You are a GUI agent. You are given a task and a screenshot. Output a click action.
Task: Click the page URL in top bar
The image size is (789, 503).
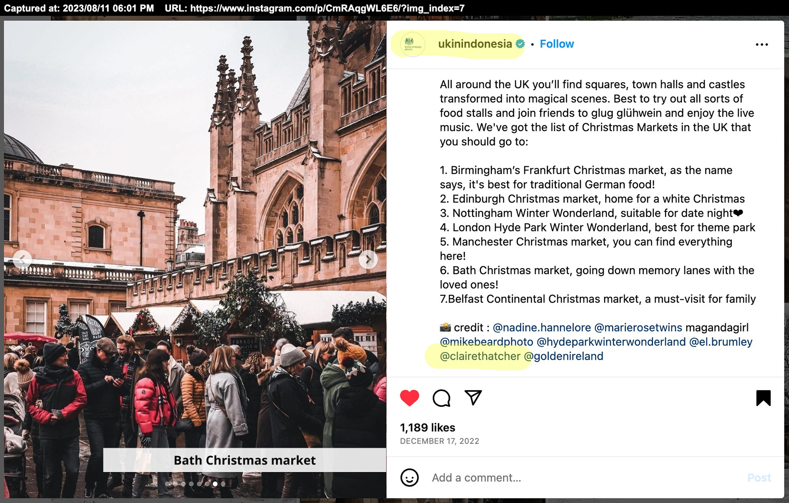[327, 8]
